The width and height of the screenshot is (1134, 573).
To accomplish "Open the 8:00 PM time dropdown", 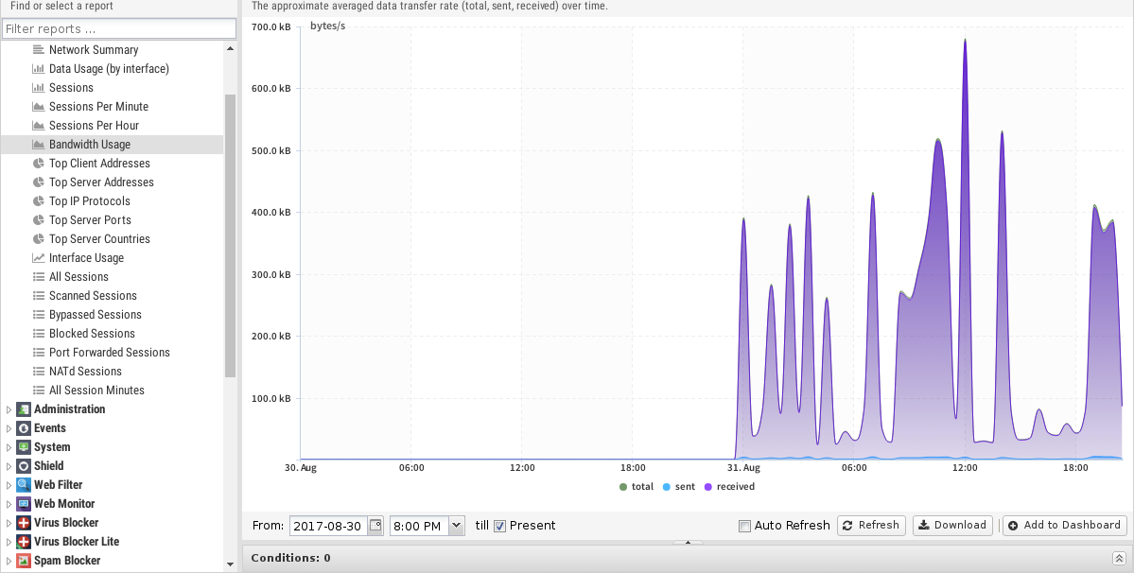I will (457, 526).
